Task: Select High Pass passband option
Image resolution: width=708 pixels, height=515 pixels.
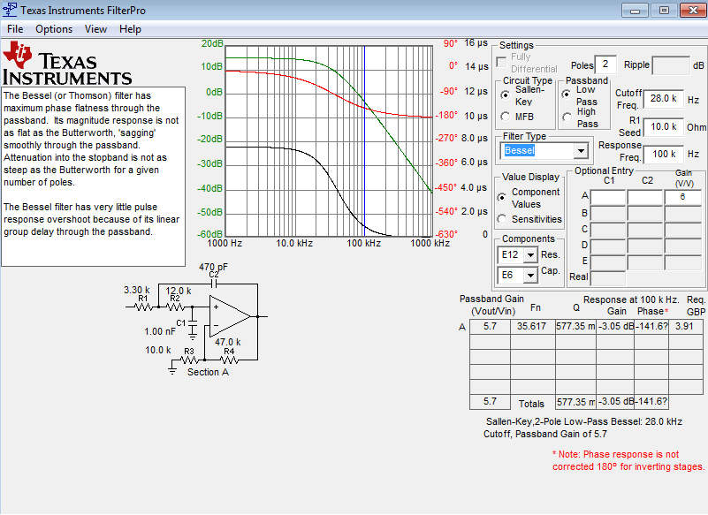Action: point(567,117)
